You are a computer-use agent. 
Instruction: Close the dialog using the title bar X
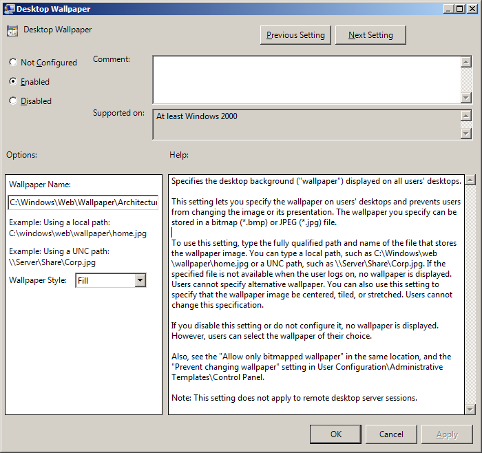coord(472,9)
